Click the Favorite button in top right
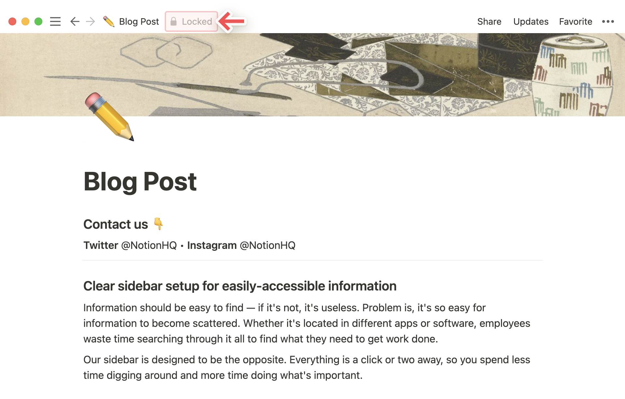This screenshot has height=399, width=625. [x=575, y=21]
